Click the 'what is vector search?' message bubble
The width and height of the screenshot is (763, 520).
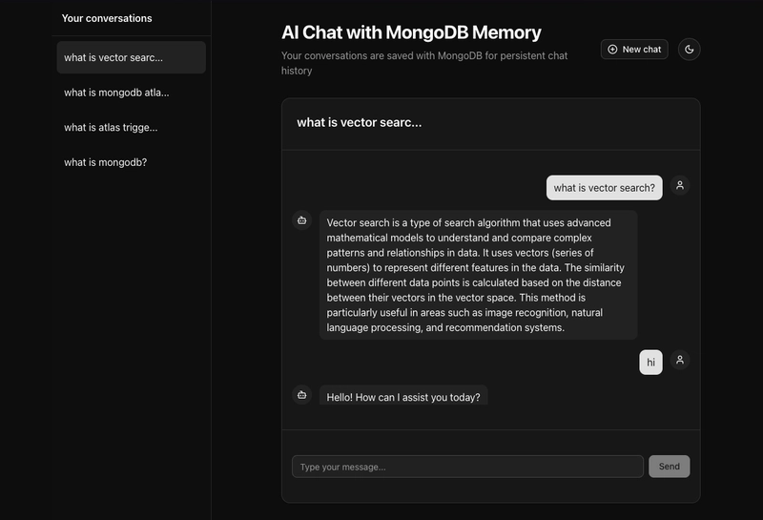pyautogui.click(x=605, y=187)
